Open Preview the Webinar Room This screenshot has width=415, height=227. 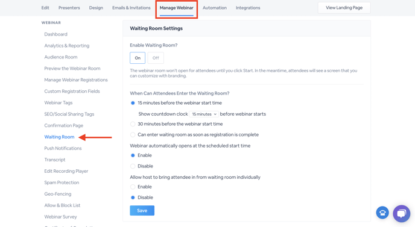click(x=72, y=68)
